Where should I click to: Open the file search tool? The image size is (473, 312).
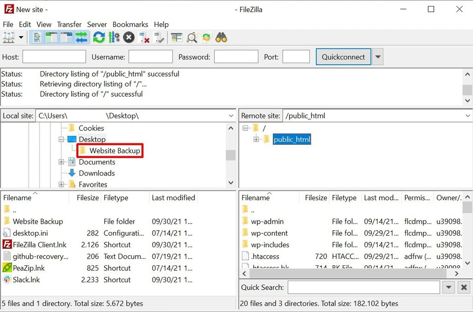pyautogui.click(x=192, y=37)
